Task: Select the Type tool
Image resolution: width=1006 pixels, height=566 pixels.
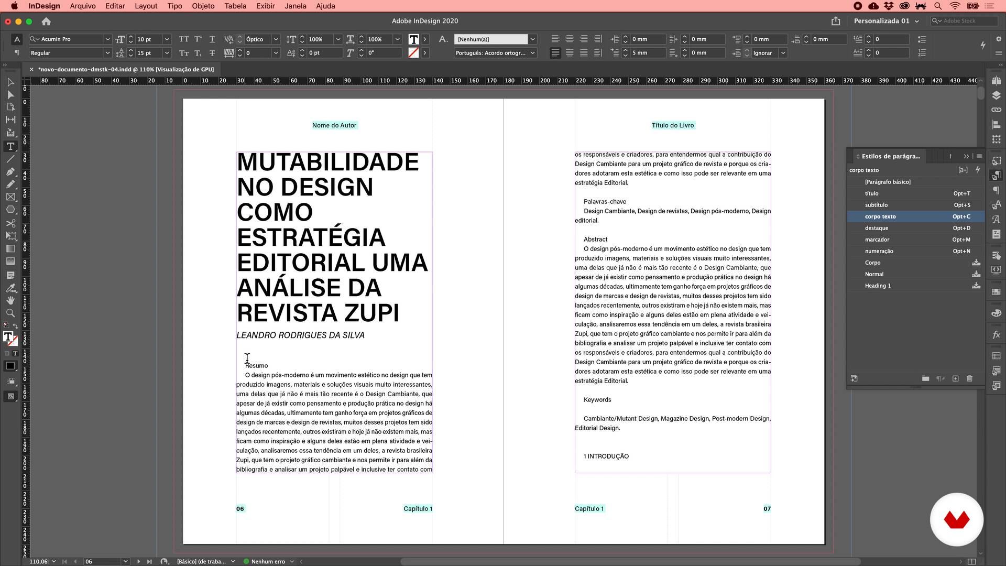Action: click(10, 146)
